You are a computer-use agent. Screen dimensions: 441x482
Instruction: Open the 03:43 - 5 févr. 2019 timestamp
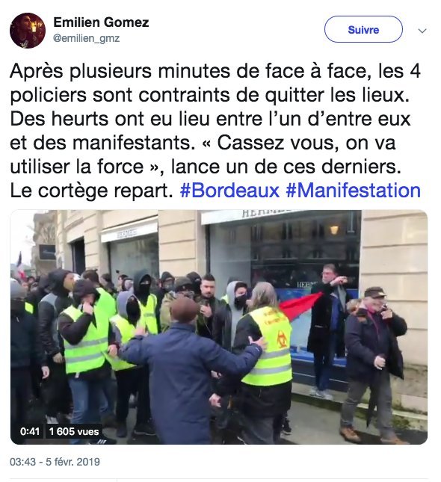point(55,462)
